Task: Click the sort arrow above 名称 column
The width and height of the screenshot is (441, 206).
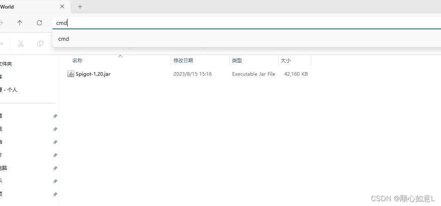Action: click(x=121, y=56)
